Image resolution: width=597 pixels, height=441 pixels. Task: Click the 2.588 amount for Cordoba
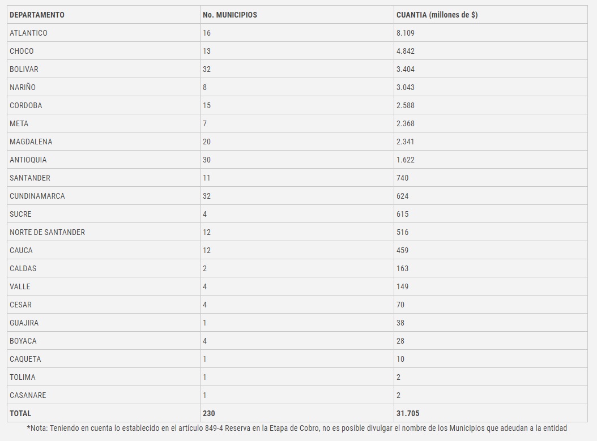(x=406, y=105)
